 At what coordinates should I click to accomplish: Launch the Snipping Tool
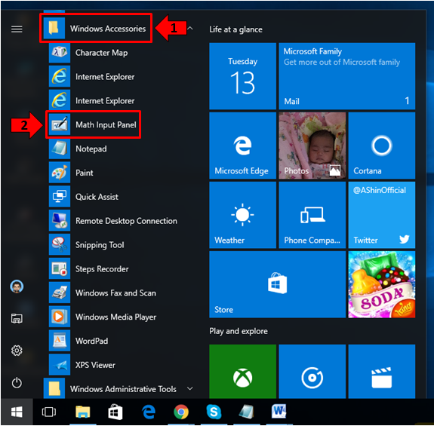click(119, 245)
